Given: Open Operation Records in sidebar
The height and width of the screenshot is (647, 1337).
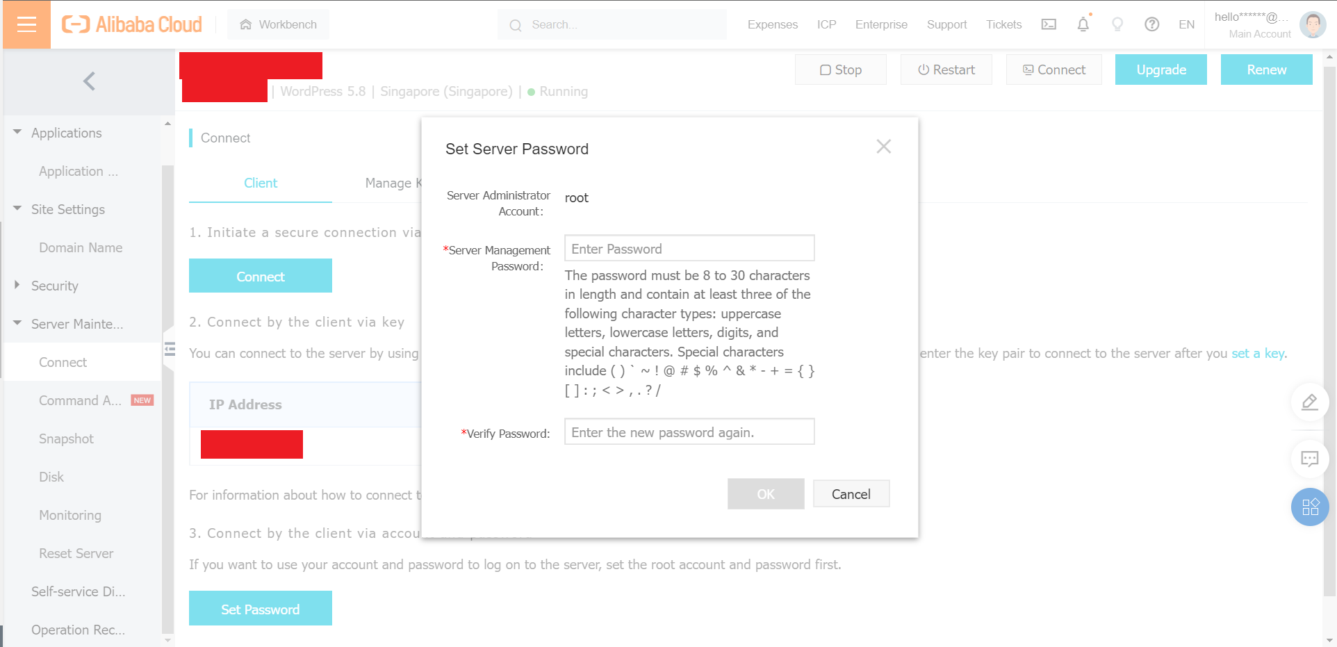Looking at the screenshot, I should click(79, 630).
